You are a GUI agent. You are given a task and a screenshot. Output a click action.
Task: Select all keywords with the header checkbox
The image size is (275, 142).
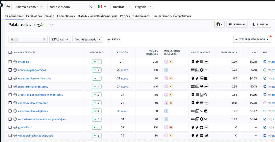pos(10,52)
